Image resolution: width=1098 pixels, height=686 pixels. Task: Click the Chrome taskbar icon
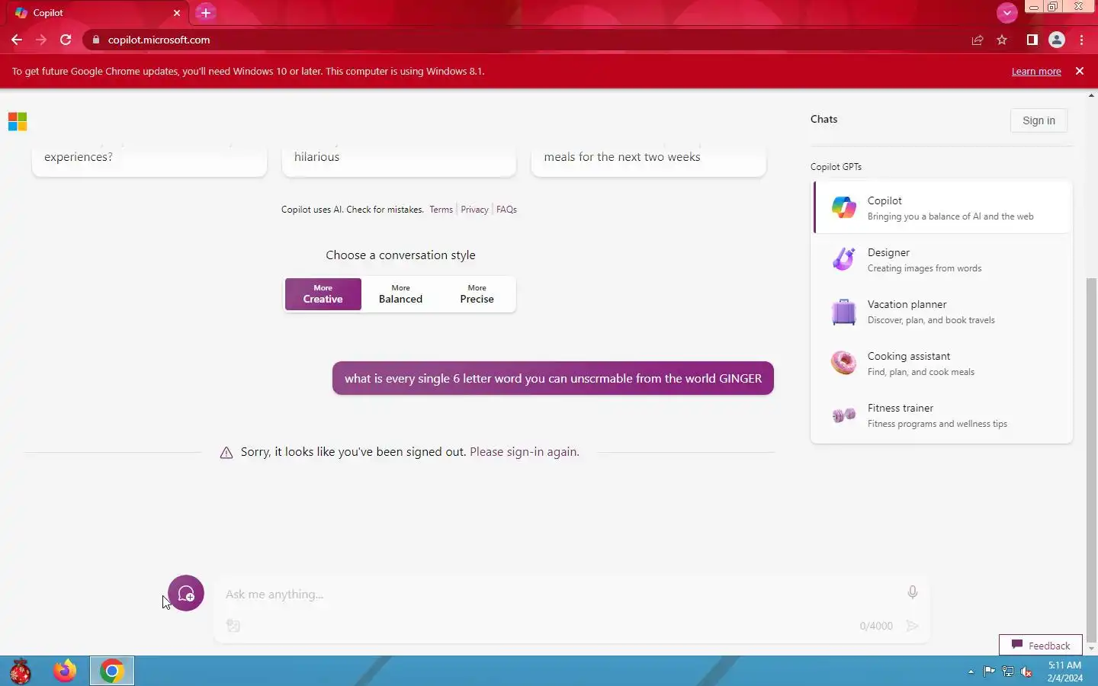pyautogui.click(x=112, y=671)
